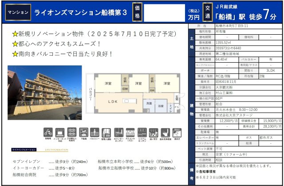284x186 pixels.
Task: Click the title ライオンズマンション船橋第３
Action: [81, 12]
